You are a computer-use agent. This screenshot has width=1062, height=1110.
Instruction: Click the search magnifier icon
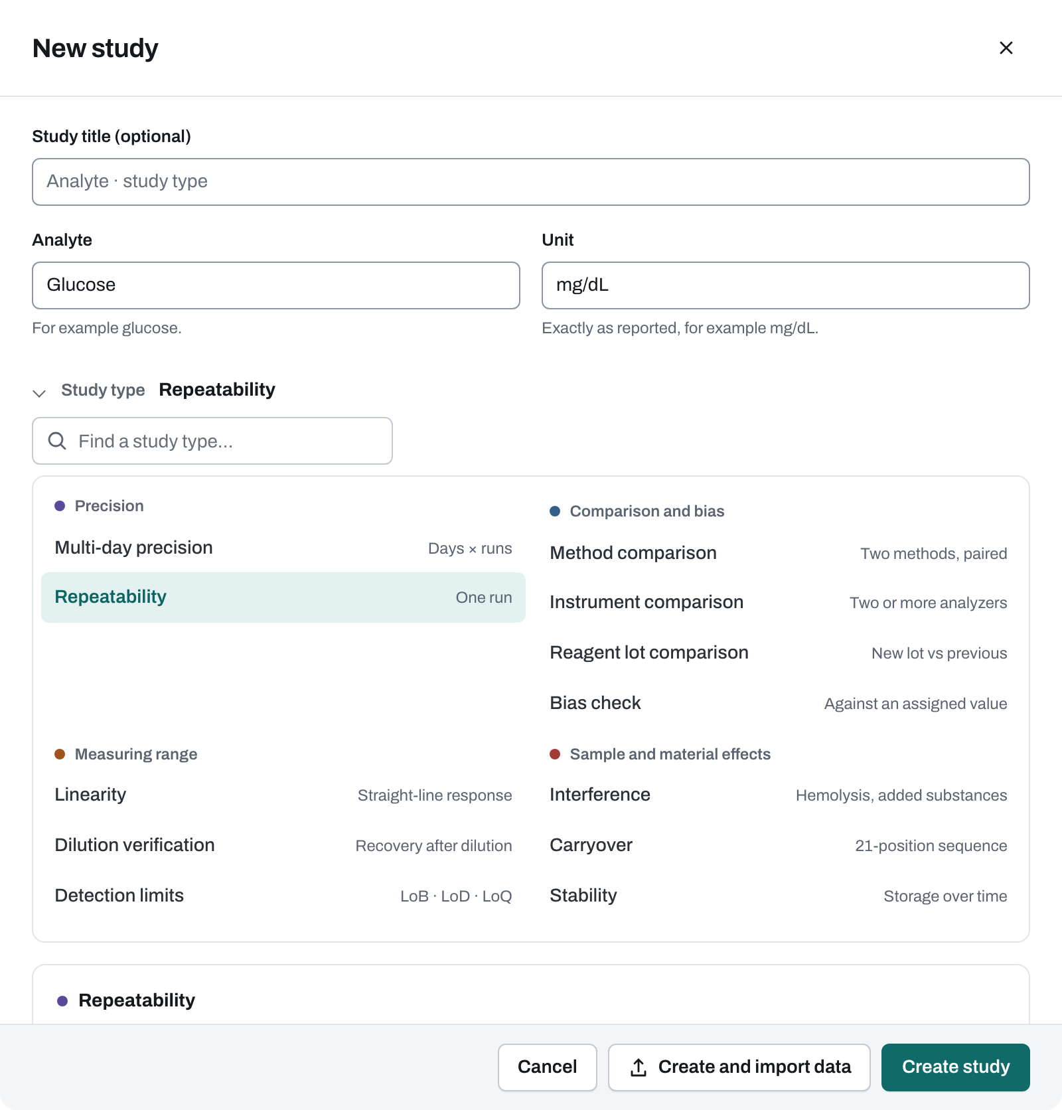pos(57,441)
